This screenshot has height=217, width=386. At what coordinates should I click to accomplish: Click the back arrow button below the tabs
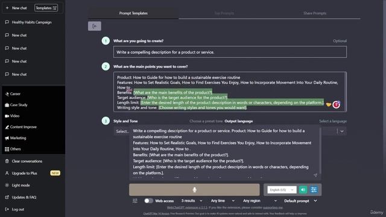pyautogui.click(x=95, y=26)
